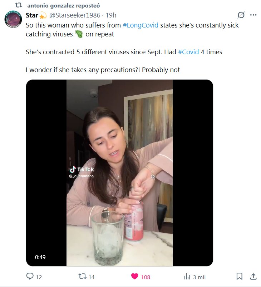261x287 pixels.
Task: Open the three-dot more options menu
Action: (x=253, y=15)
